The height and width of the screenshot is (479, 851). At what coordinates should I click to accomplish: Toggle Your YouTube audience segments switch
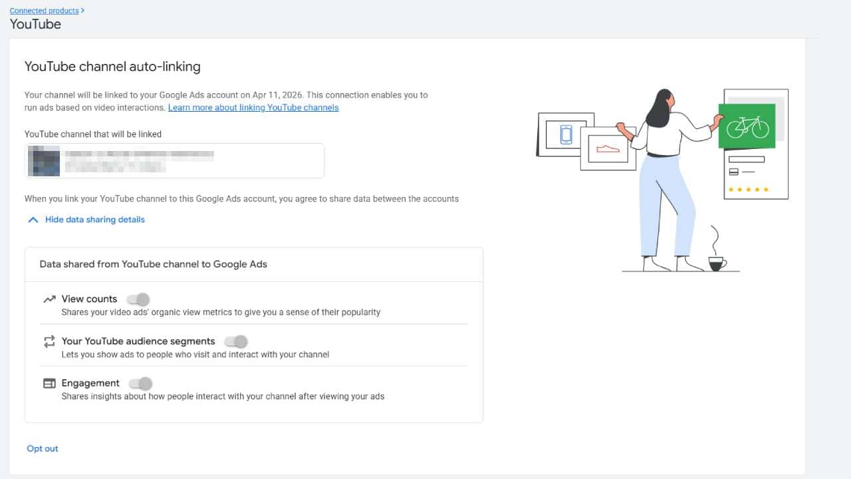point(236,341)
